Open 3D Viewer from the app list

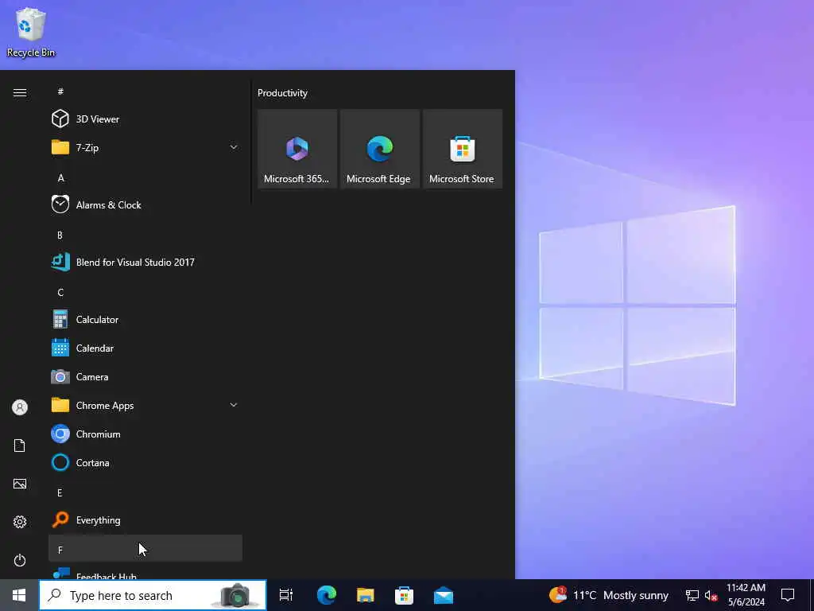point(145,119)
